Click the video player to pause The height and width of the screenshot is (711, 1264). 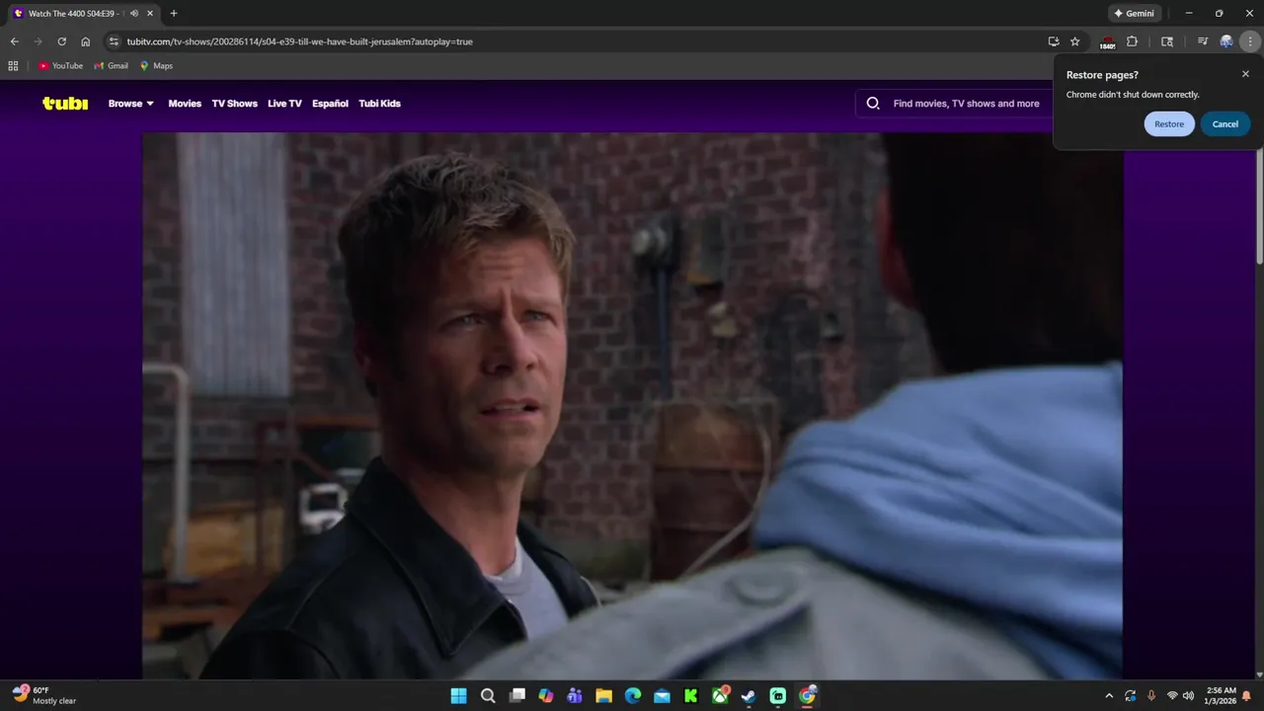(x=632, y=406)
